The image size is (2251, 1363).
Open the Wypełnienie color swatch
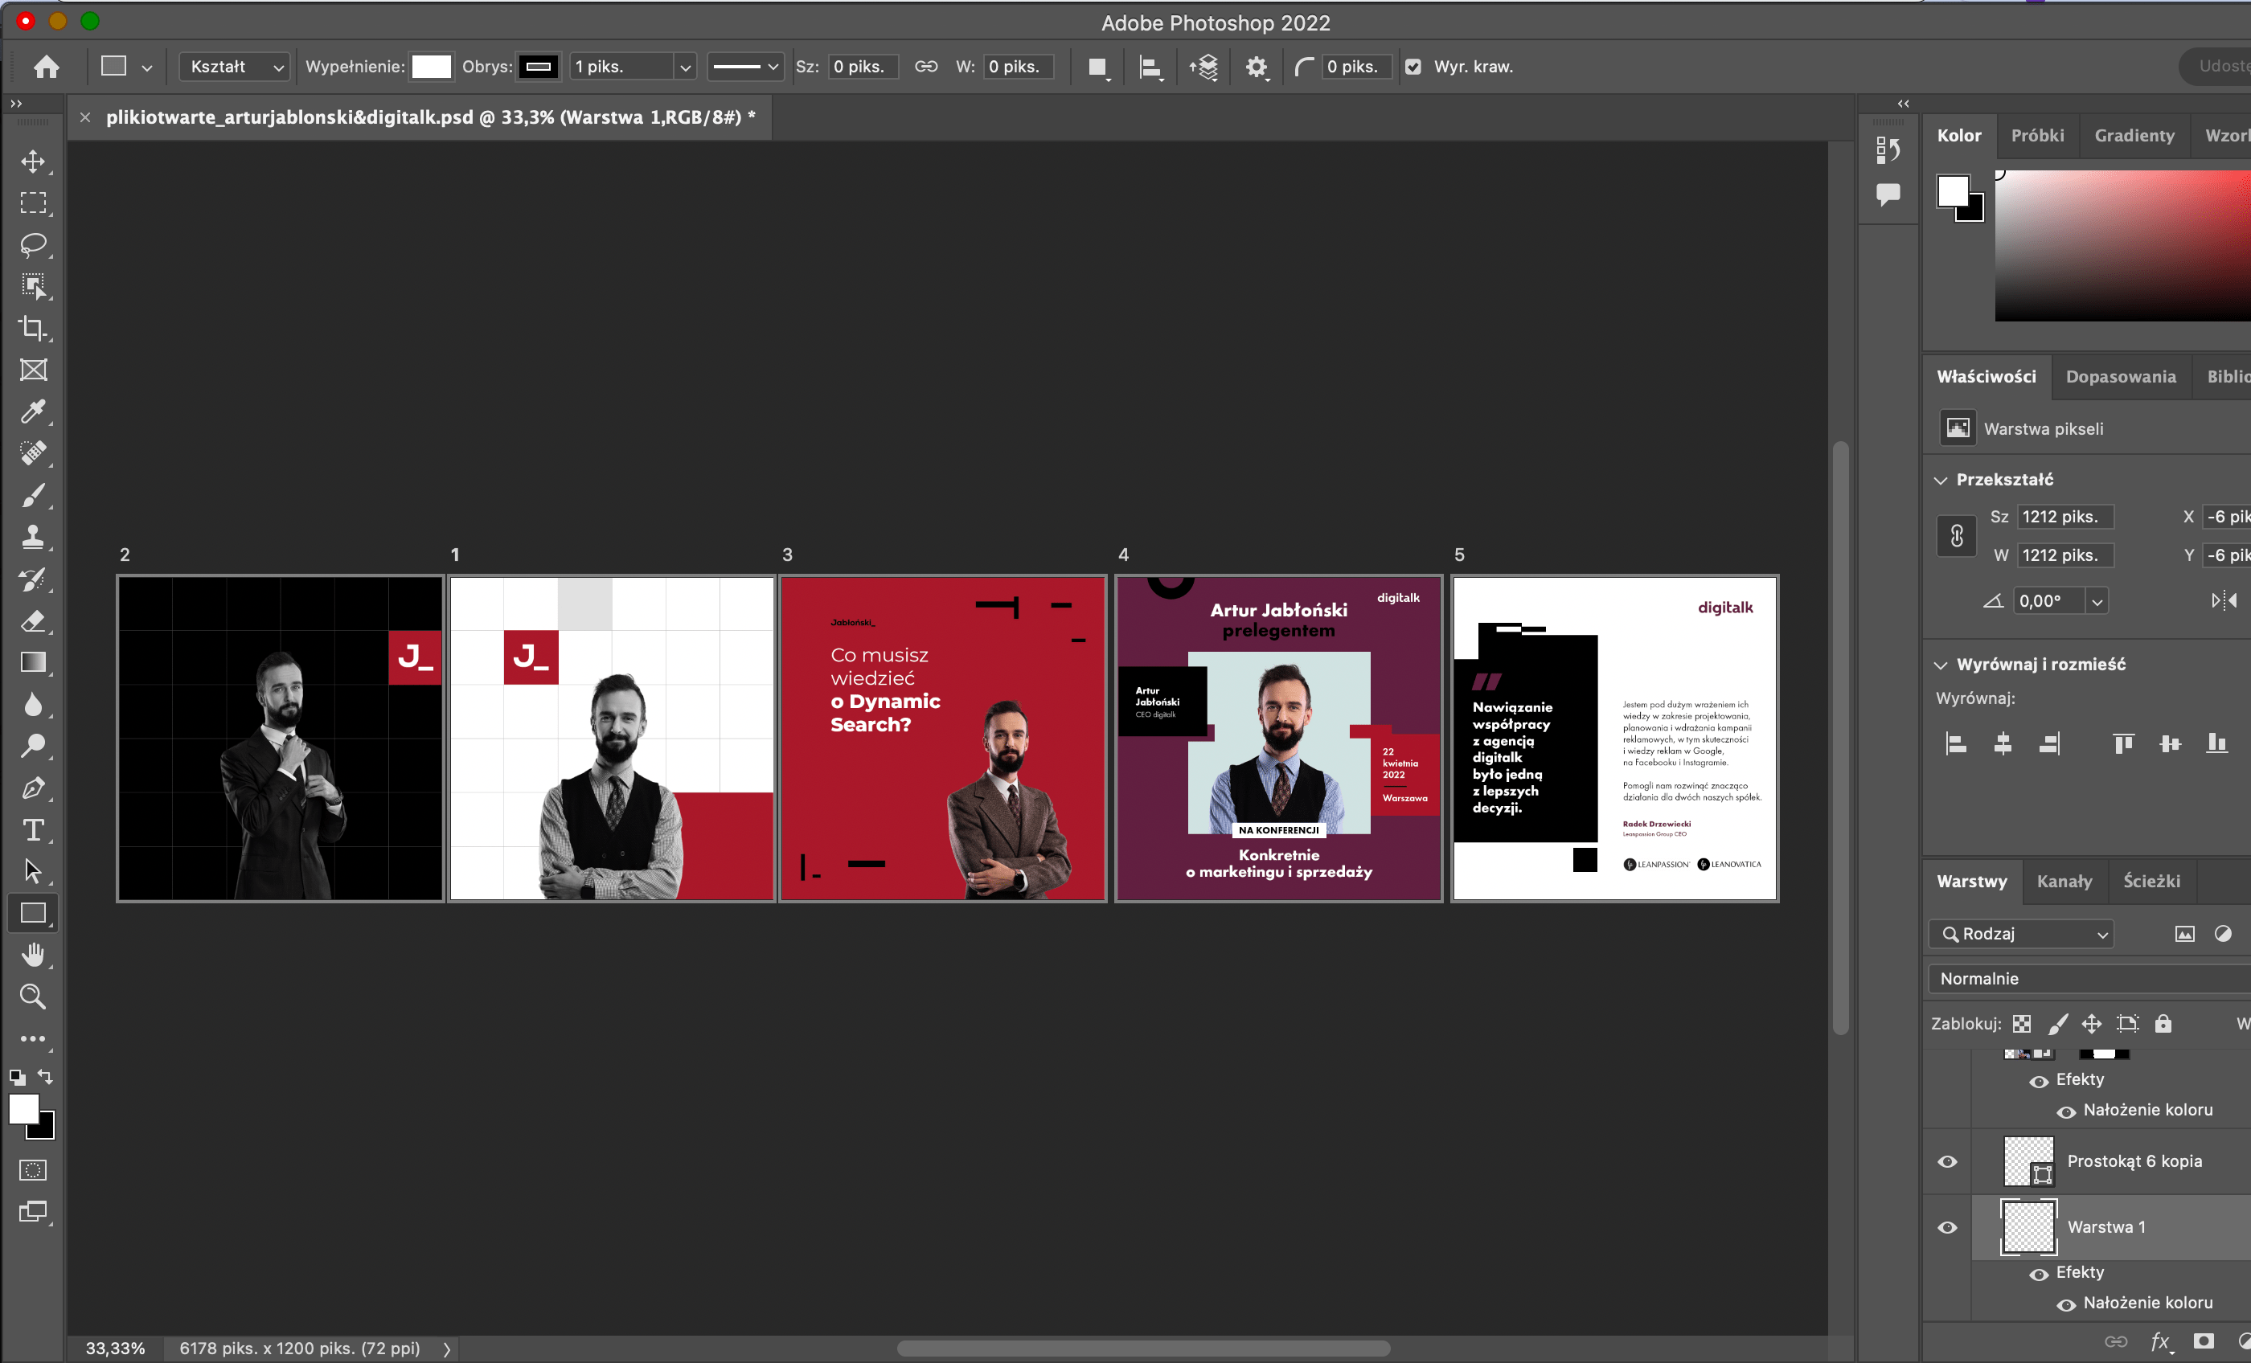coord(433,67)
